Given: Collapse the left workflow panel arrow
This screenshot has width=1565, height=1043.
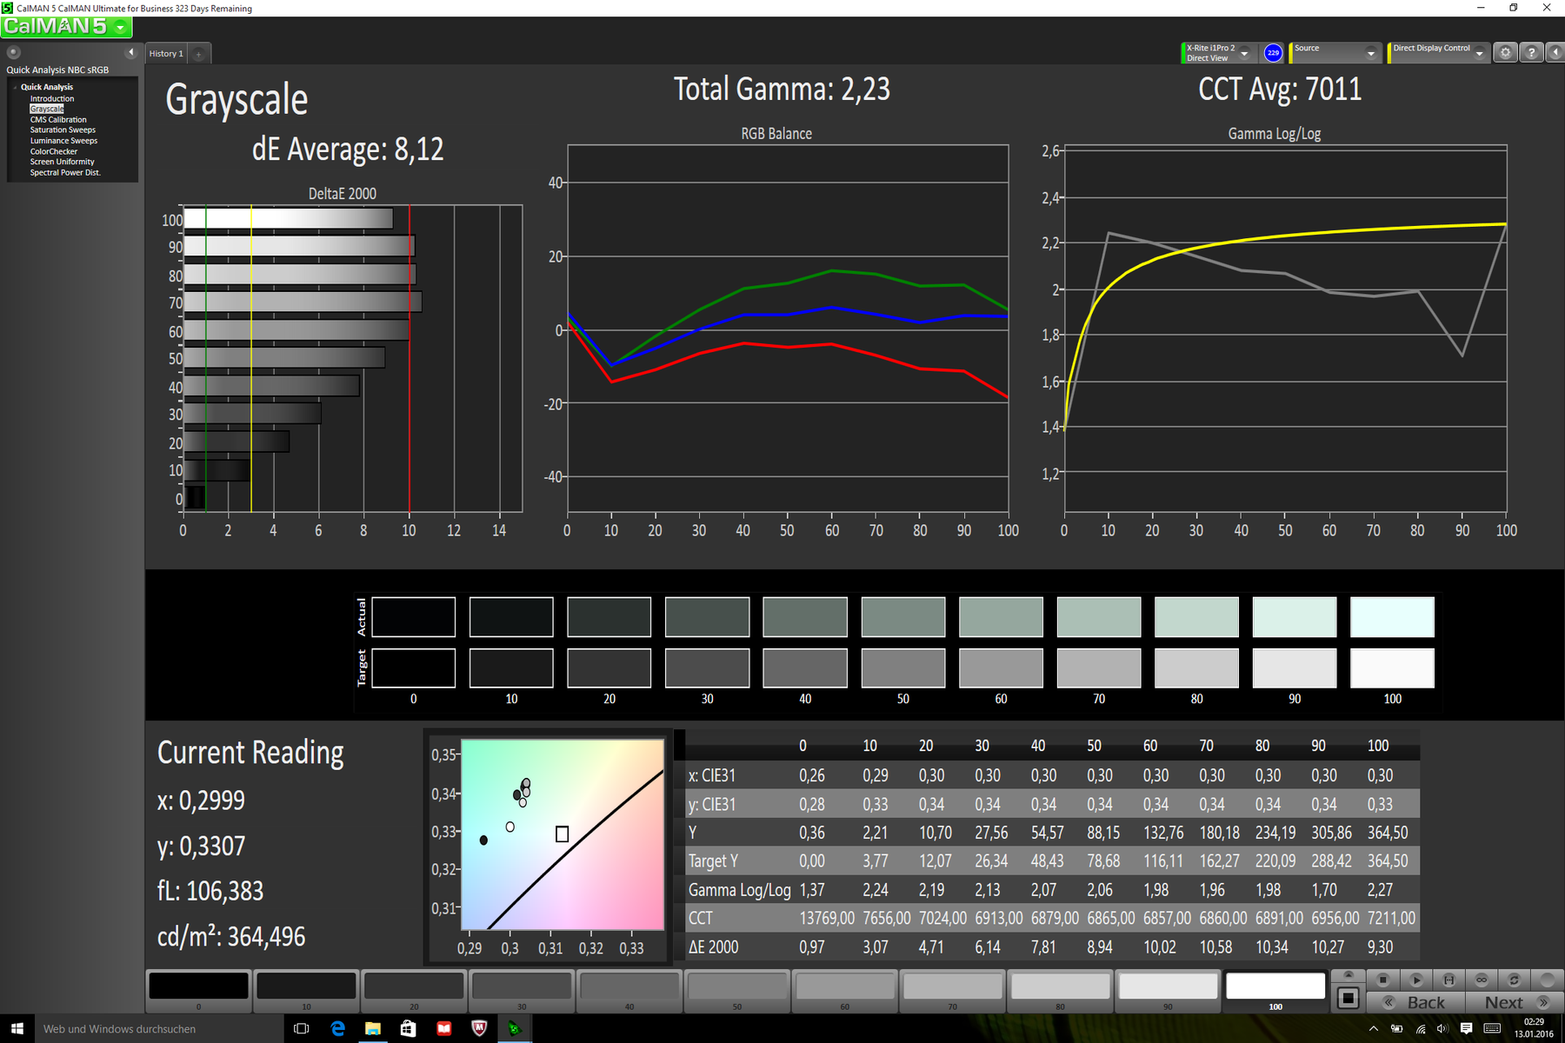Looking at the screenshot, I should pos(131,52).
